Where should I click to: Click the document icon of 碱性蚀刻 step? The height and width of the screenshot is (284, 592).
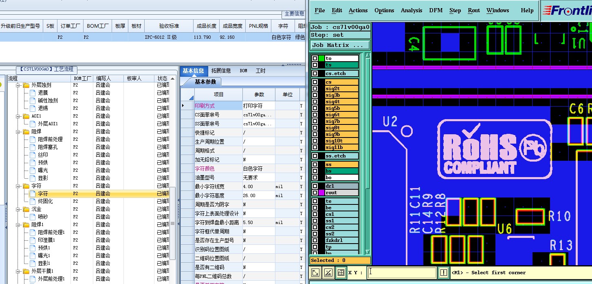pos(33,101)
